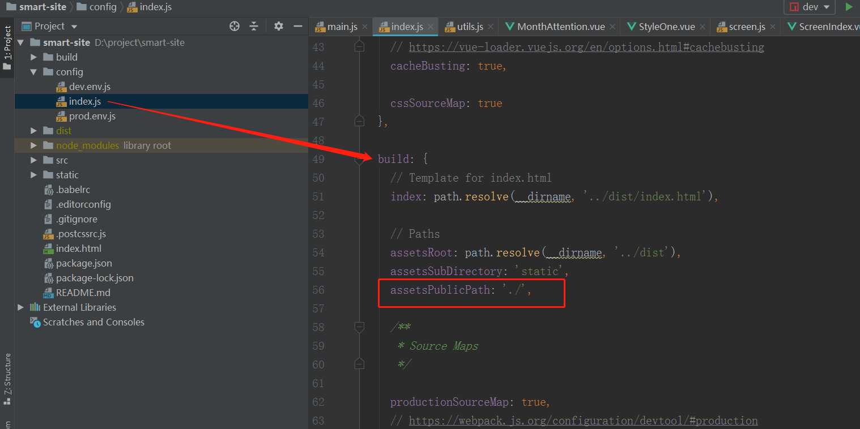
Task: Click the Collapse All icon in Project panel
Action: click(254, 26)
